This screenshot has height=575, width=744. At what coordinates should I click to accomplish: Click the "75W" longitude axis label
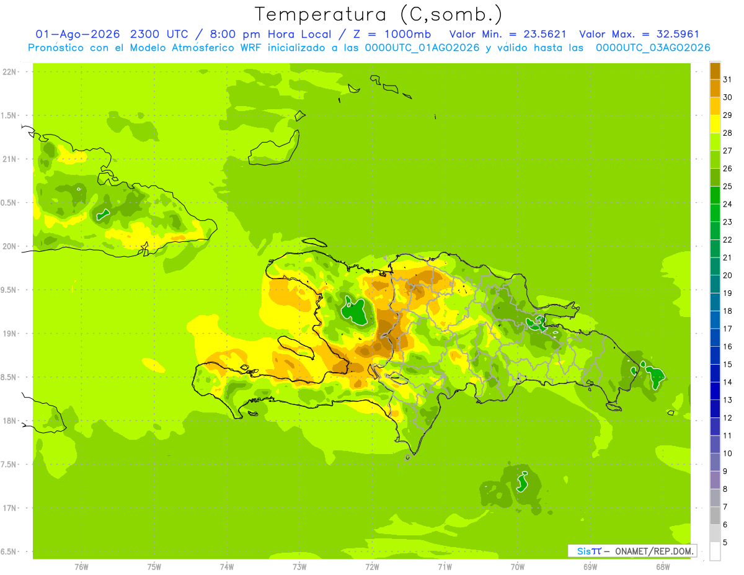154,567
